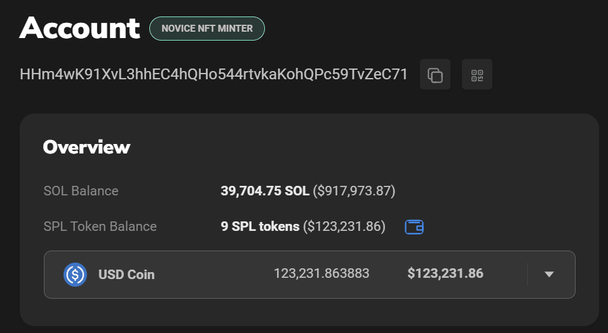The height and width of the screenshot is (333, 608).
Task: Show the account QR code
Action: click(x=476, y=75)
